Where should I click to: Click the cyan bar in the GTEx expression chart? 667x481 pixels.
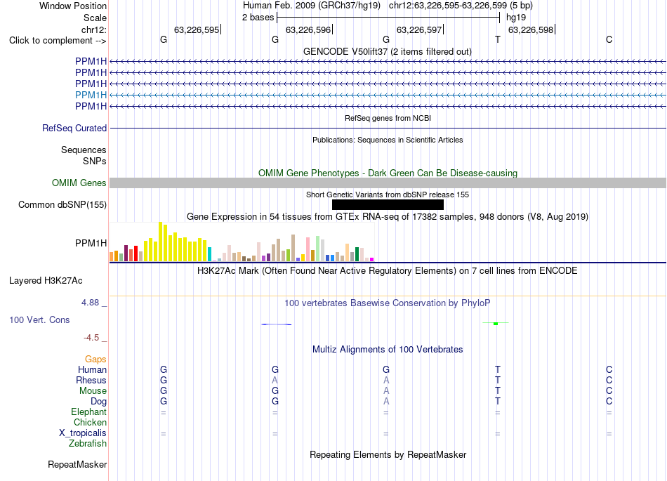click(209, 254)
